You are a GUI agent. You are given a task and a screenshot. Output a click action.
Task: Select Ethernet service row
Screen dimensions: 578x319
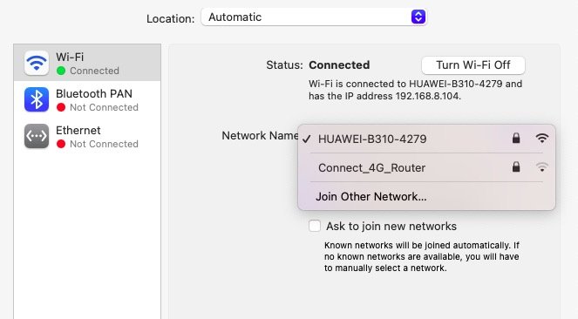coord(87,136)
